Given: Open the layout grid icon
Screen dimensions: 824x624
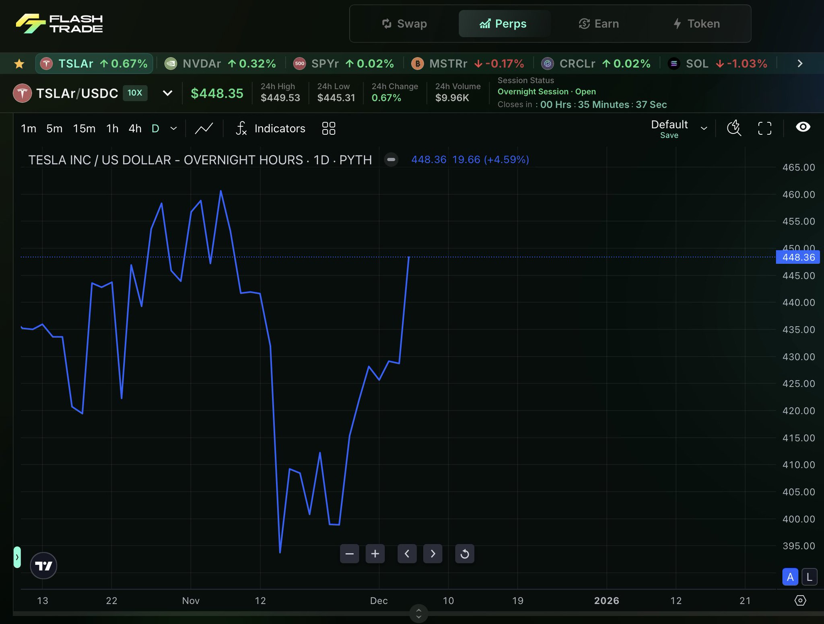Looking at the screenshot, I should 328,129.
